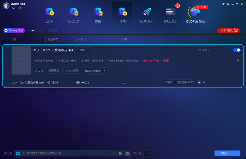Viewport: 246px width, 159px height.
Task: Open the リッピング (Ripper) module
Action: click(73, 15)
